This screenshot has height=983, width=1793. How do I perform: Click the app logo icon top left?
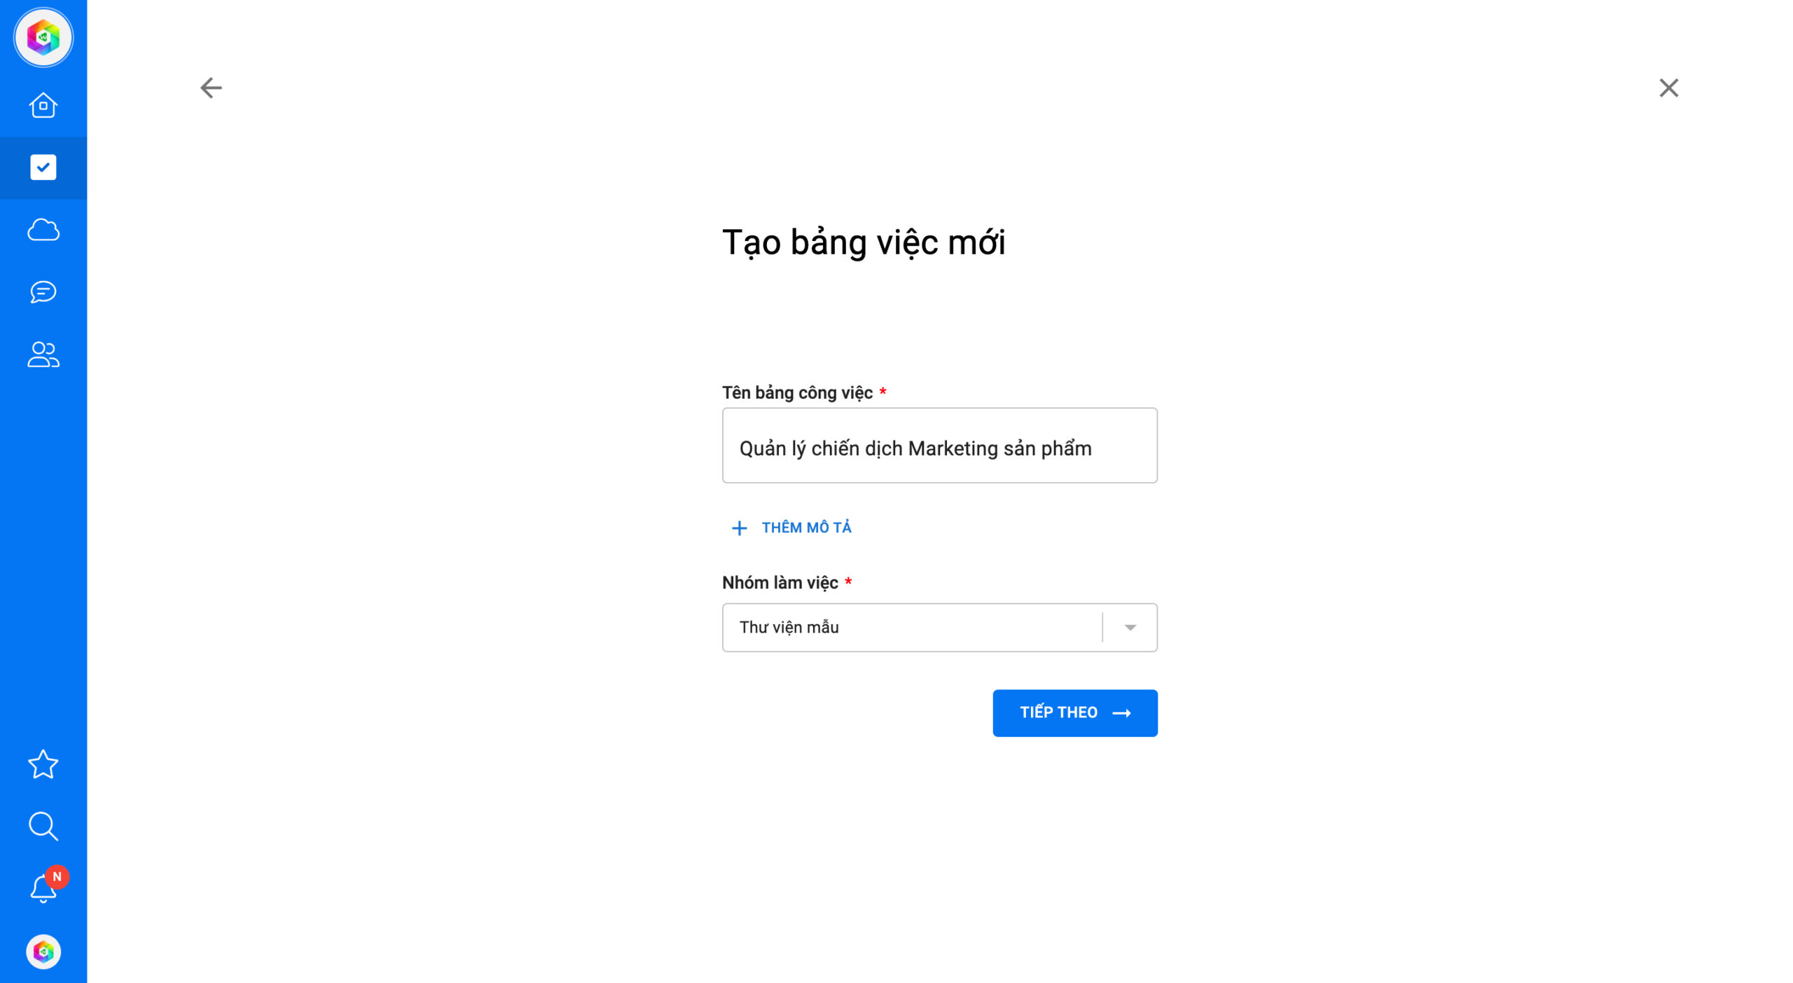pos(43,38)
